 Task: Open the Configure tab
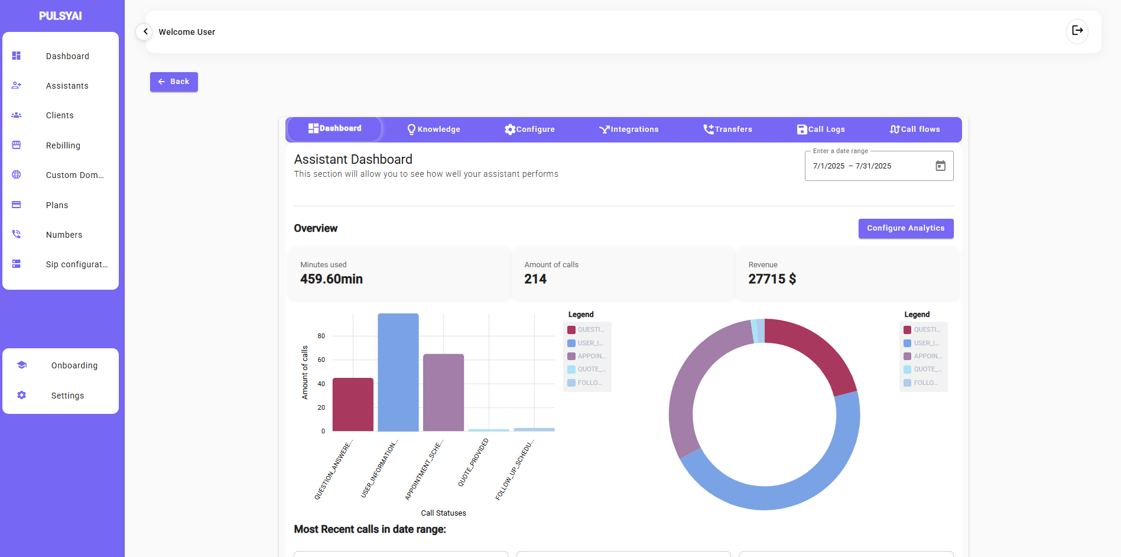point(529,129)
